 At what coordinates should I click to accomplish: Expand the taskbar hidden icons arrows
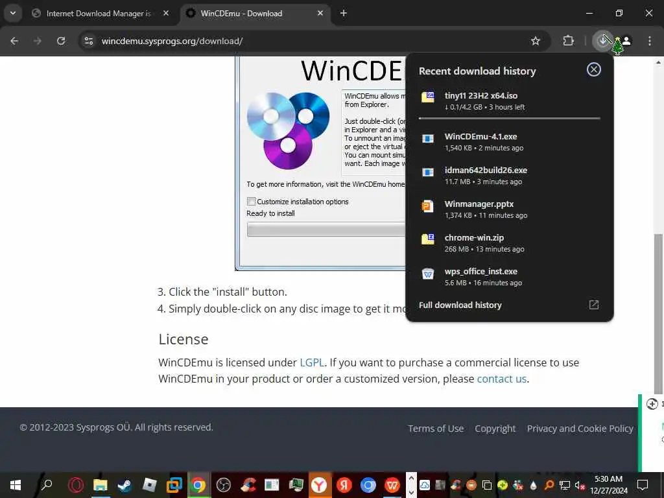[x=411, y=485]
